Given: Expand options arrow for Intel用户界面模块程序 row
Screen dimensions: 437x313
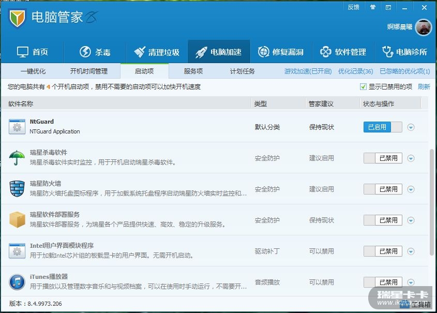Looking at the screenshot, I should point(411,251).
